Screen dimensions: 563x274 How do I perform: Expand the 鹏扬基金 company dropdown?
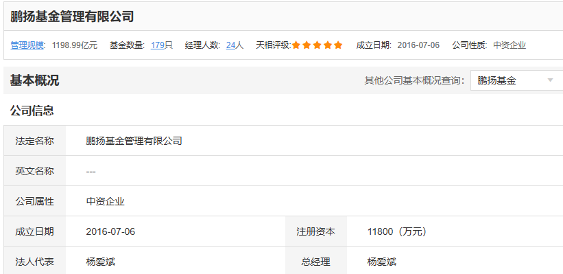pyautogui.click(x=516, y=80)
